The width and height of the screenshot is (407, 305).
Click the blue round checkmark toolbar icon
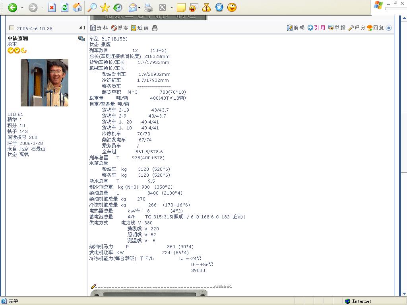click(x=219, y=7)
